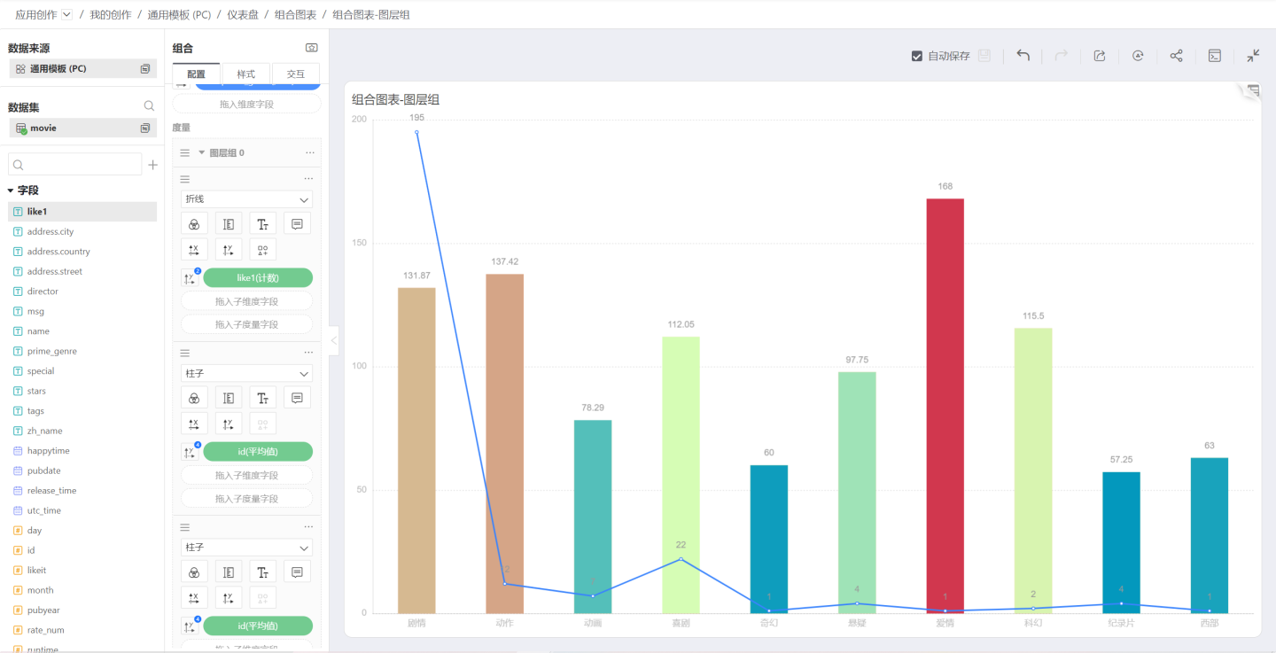Expand the 应用创作 breadcrumb dropdown
Viewport: 1276px width, 653px height.
[x=67, y=15]
